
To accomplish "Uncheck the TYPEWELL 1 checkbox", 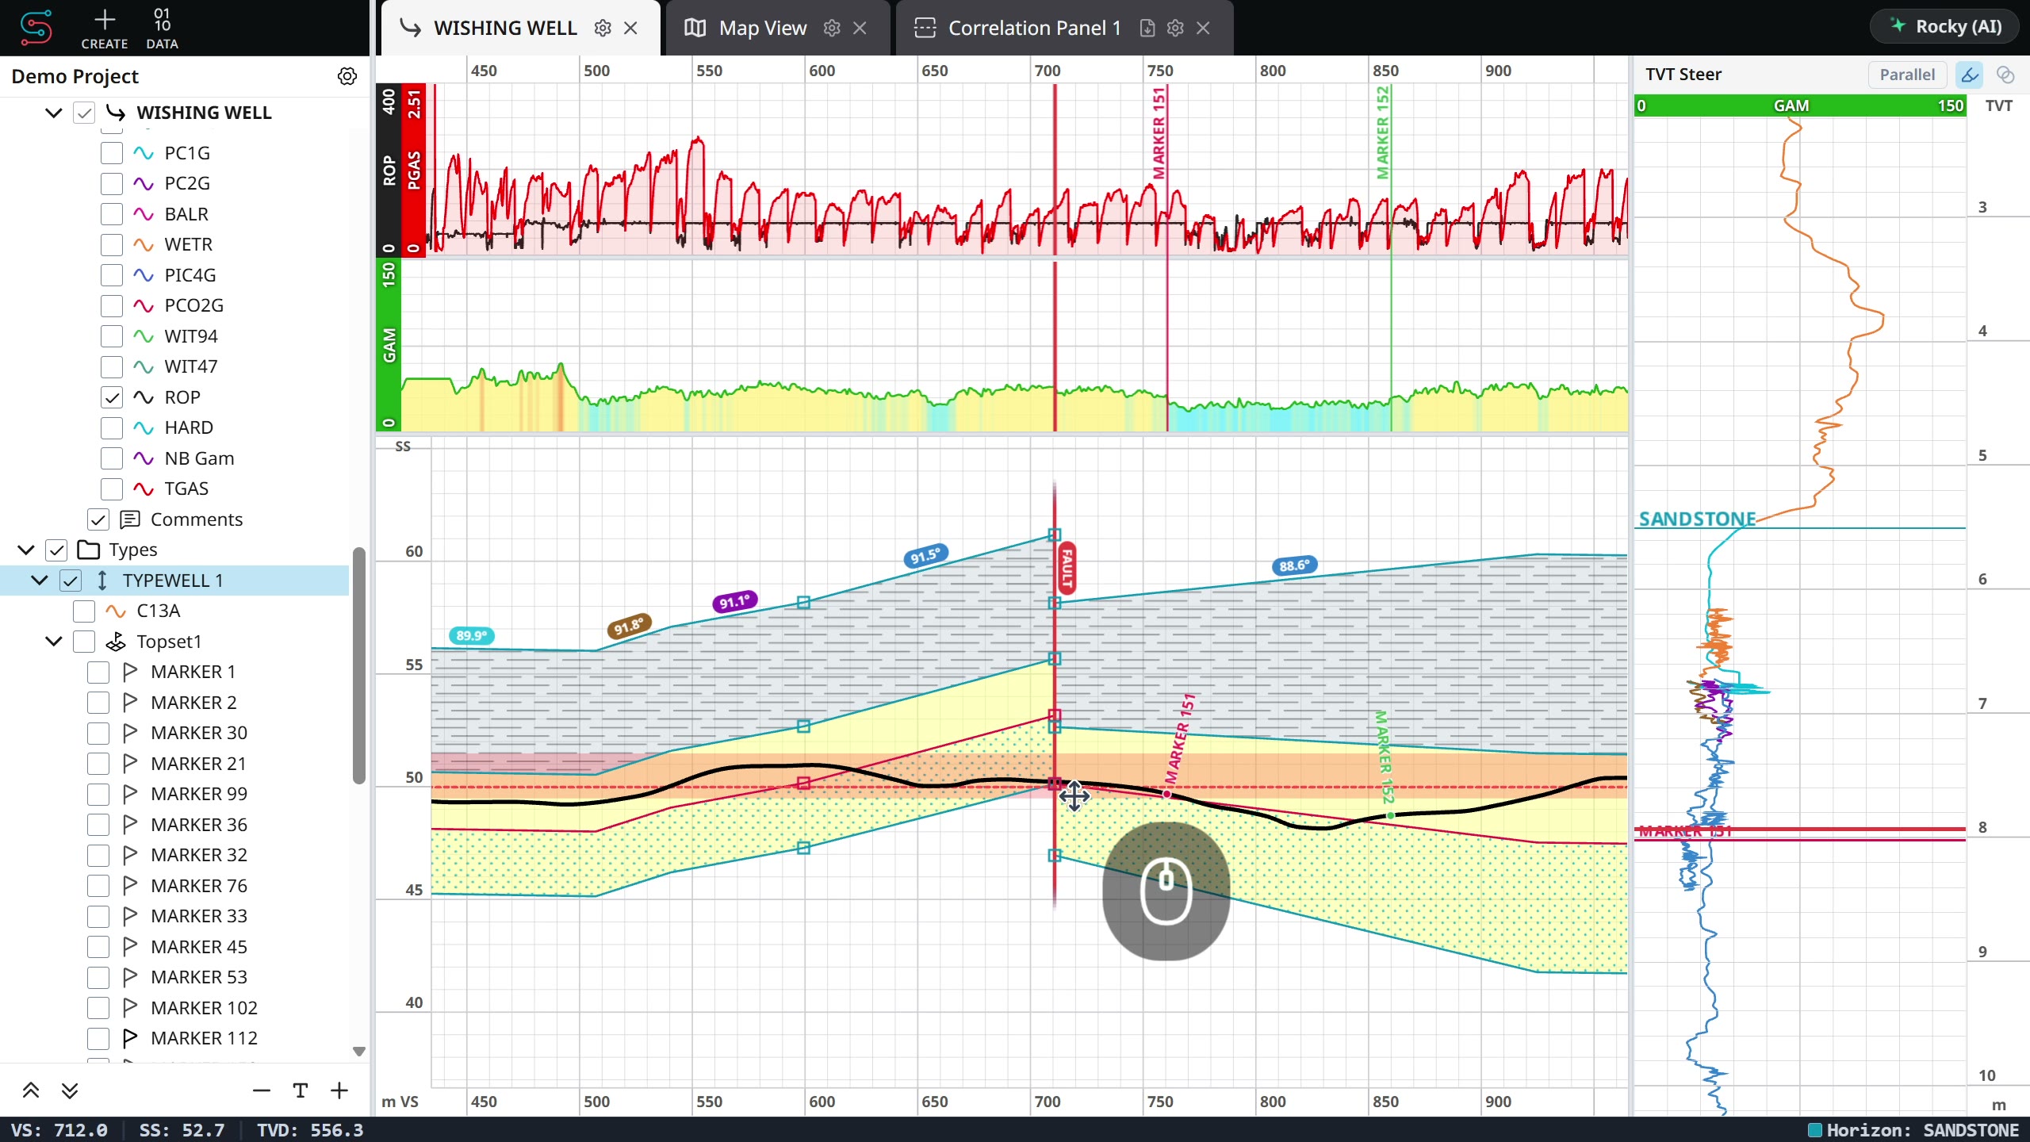I will tap(71, 581).
